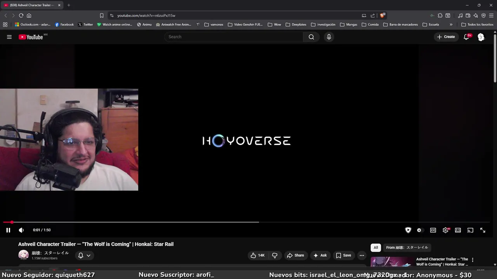Open the Ask AI button

tap(320, 255)
